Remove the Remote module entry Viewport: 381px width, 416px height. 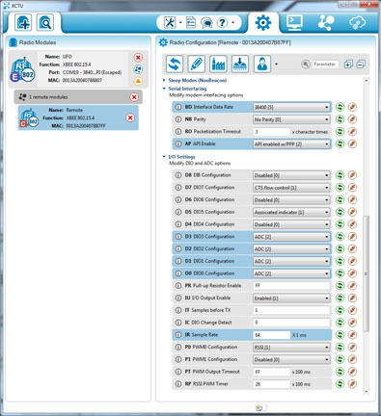point(130,117)
